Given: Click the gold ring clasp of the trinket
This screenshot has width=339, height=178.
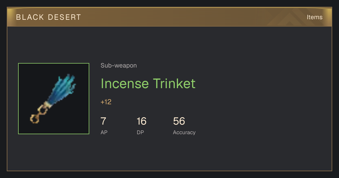Looking at the screenshot, I should point(40,113).
